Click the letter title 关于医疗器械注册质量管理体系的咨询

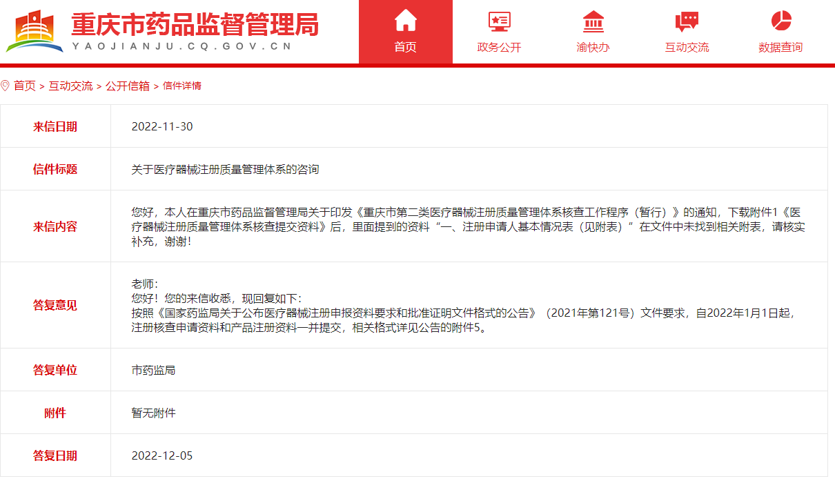coord(225,169)
